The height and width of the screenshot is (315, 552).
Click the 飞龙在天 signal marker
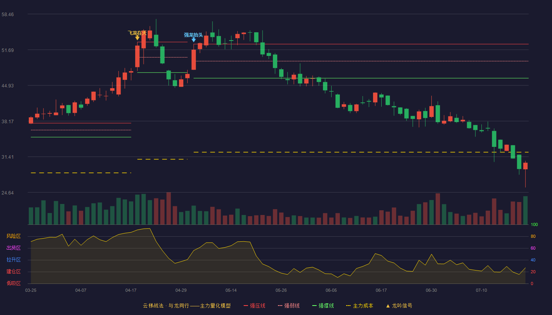click(137, 35)
